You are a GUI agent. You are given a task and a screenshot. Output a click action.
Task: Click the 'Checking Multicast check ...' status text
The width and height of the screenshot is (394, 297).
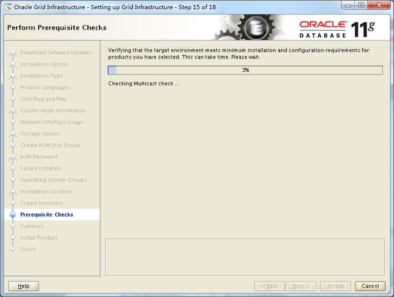pyautogui.click(x=144, y=83)
